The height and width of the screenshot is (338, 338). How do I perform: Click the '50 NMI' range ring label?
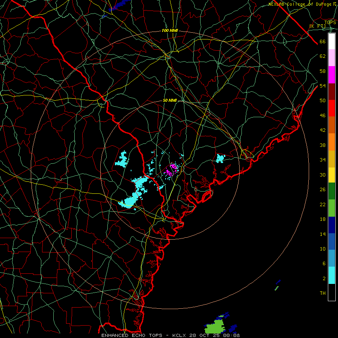(170, 100)
